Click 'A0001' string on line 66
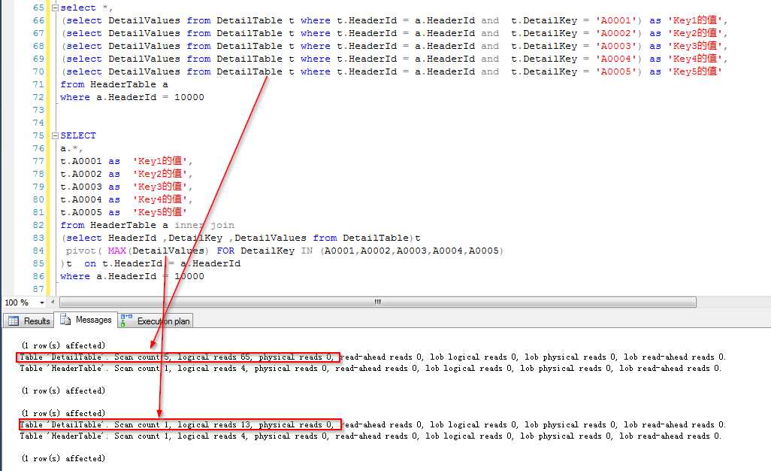The image size is (771, 471). click(x=616, y=20)
